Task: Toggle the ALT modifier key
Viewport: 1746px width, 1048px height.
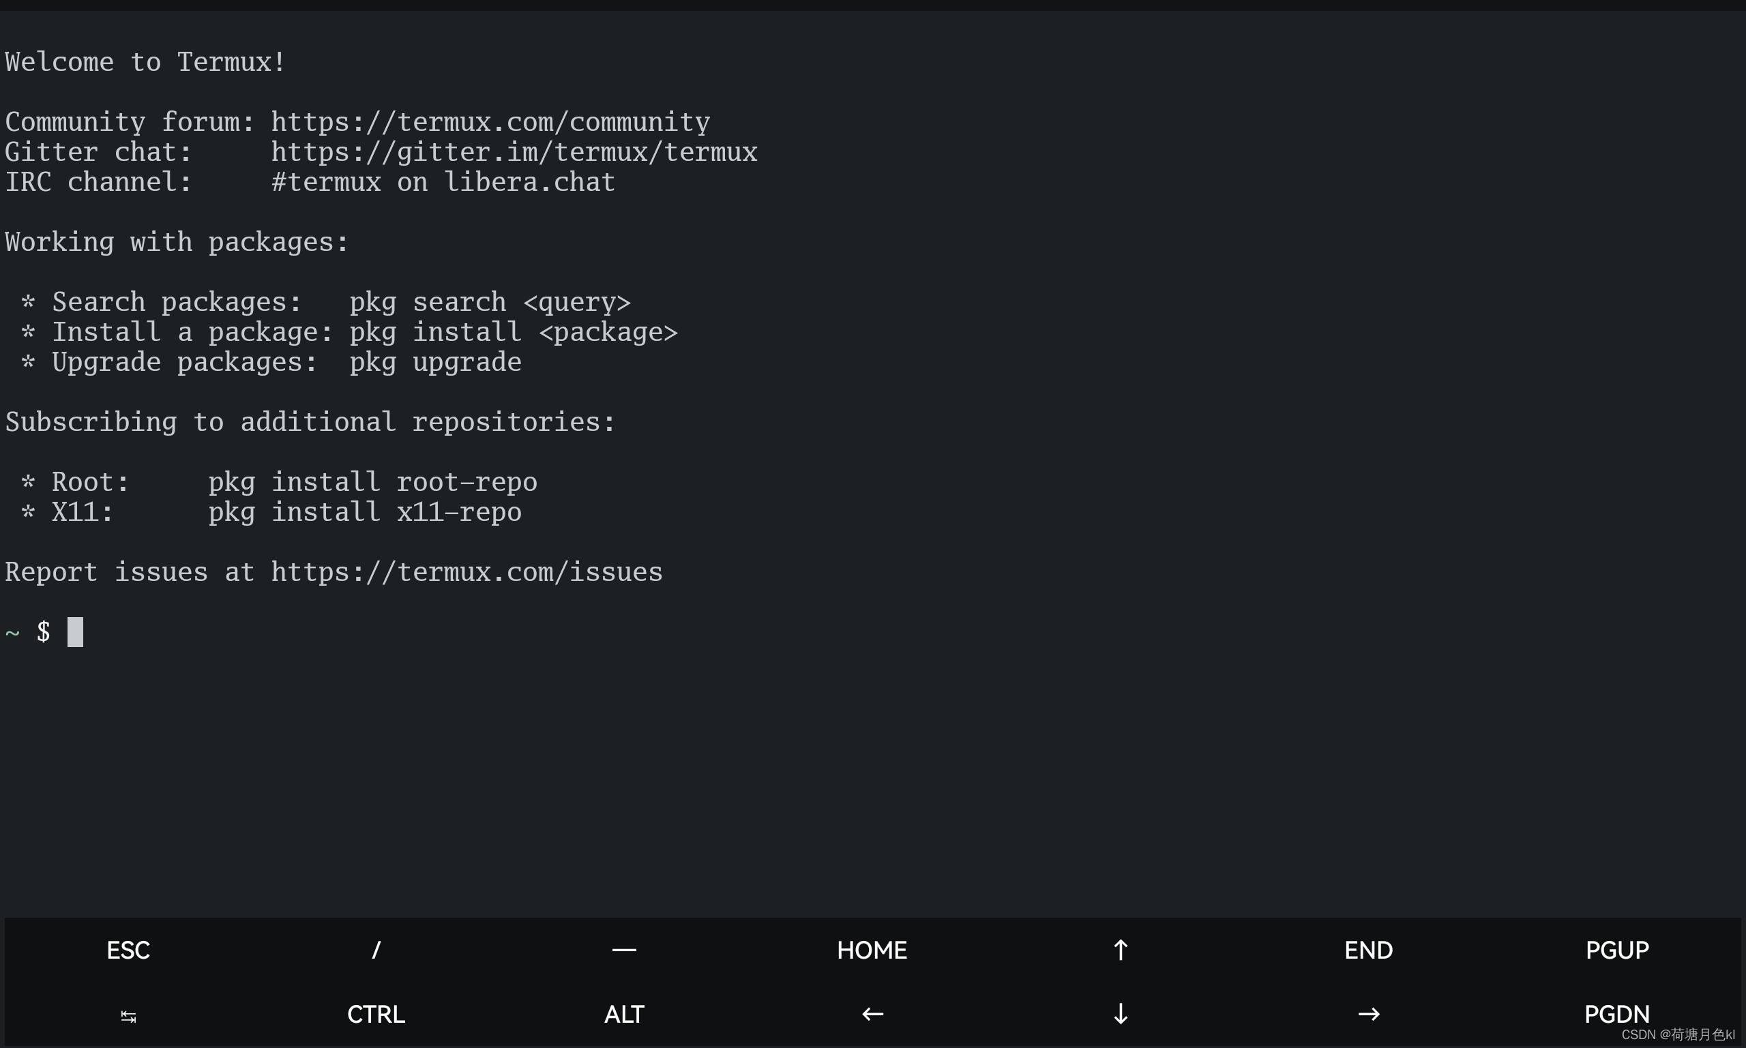Action: click(623, 1014)
